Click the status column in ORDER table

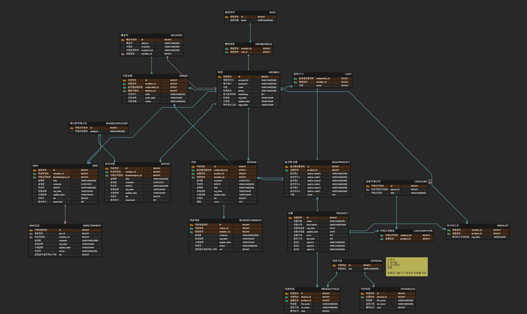[x=148, y=101]
